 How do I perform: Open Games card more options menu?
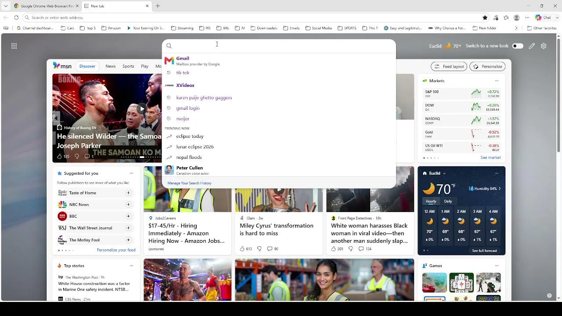click(497, 266)
